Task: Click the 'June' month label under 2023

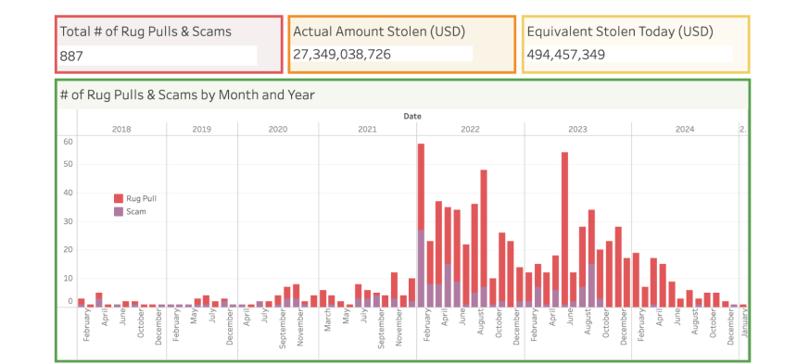Action: (569, 318)
